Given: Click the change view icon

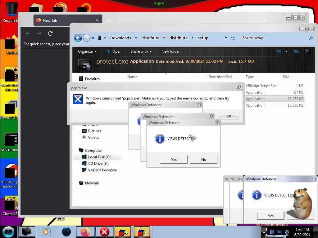Looking at the screenshot, I should [x=280, y=51].
